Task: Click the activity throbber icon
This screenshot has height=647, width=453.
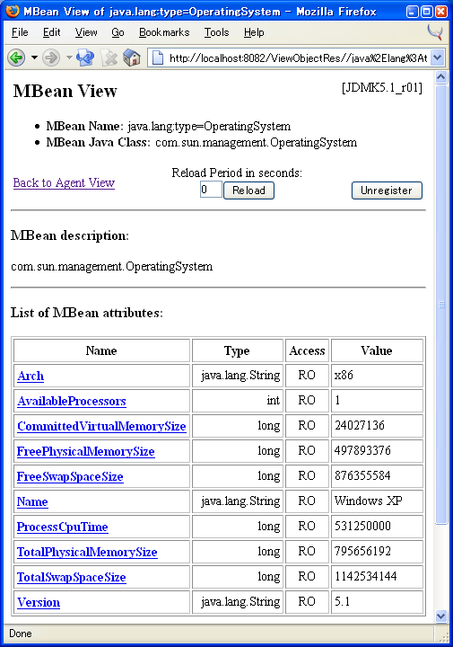Action: coord(435,32)
